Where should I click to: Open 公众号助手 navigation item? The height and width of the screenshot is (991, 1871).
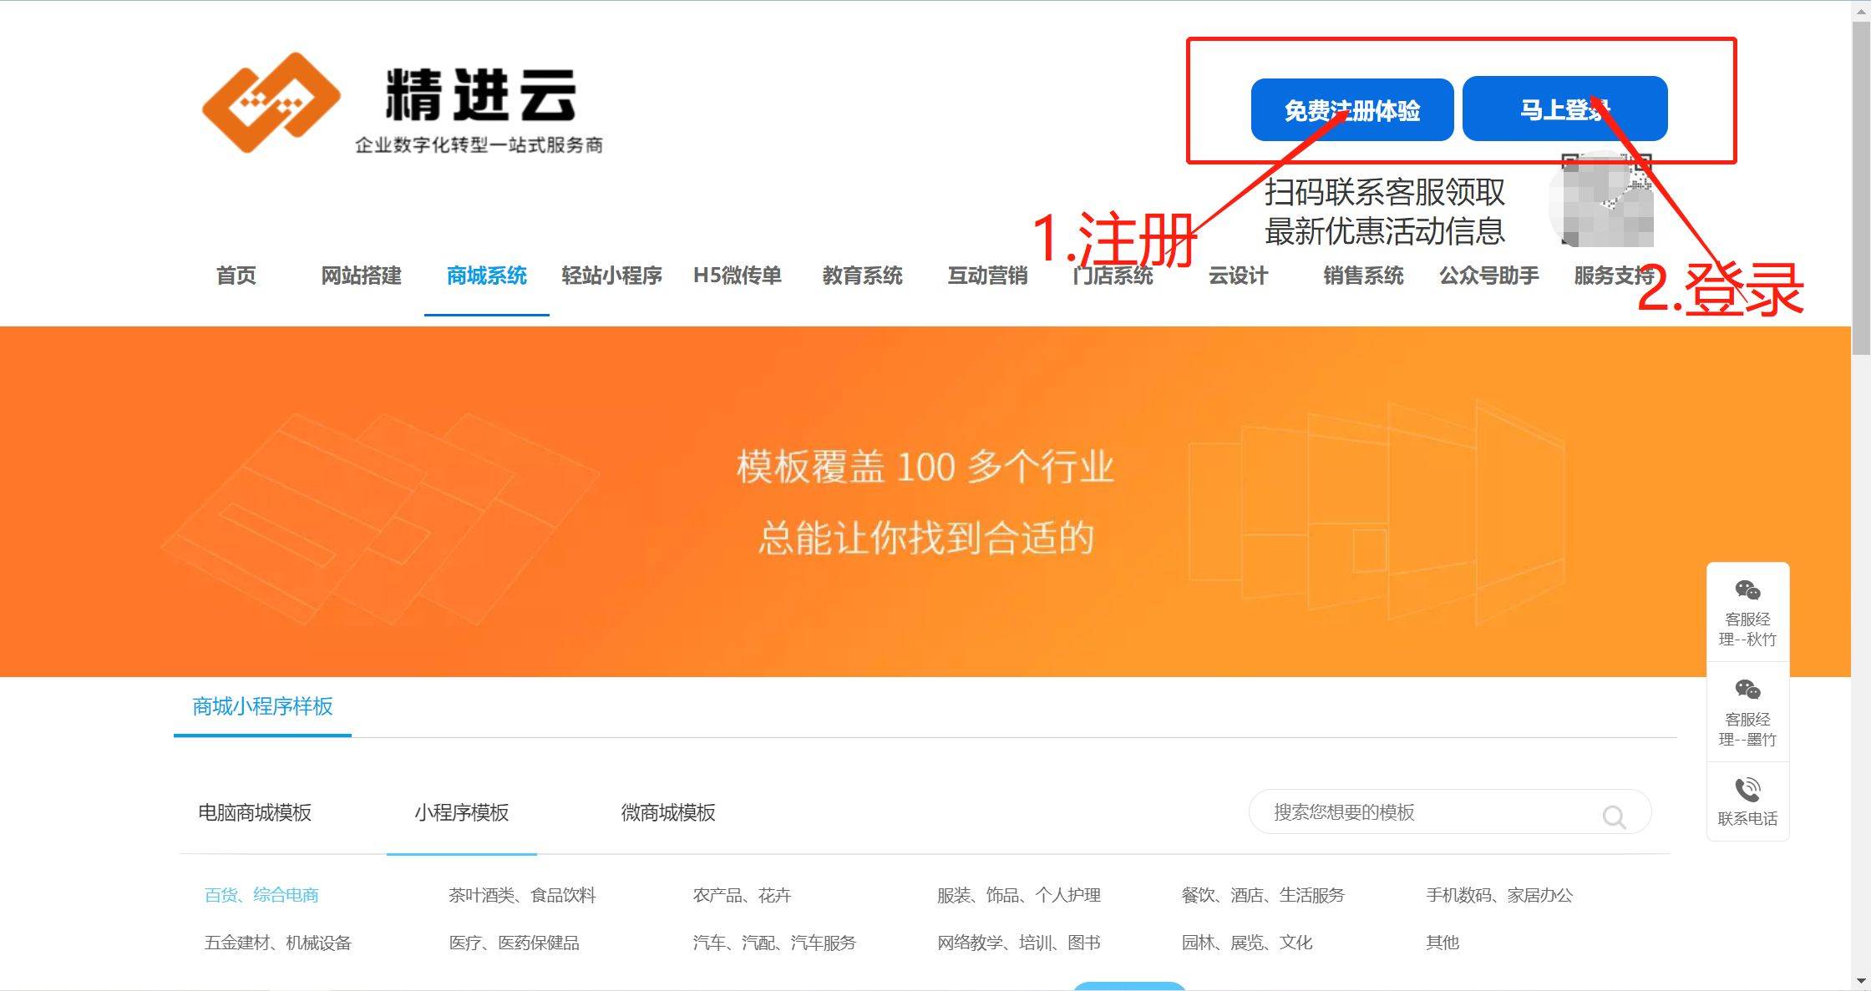1489,276
